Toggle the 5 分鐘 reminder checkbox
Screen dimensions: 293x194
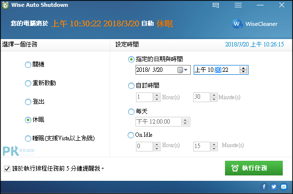(7, 169)
